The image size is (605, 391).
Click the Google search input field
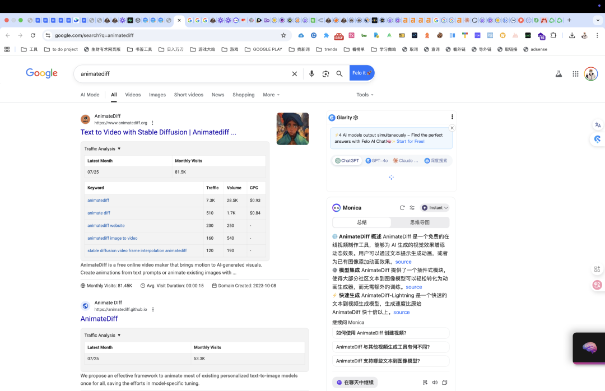pos(183,74)
